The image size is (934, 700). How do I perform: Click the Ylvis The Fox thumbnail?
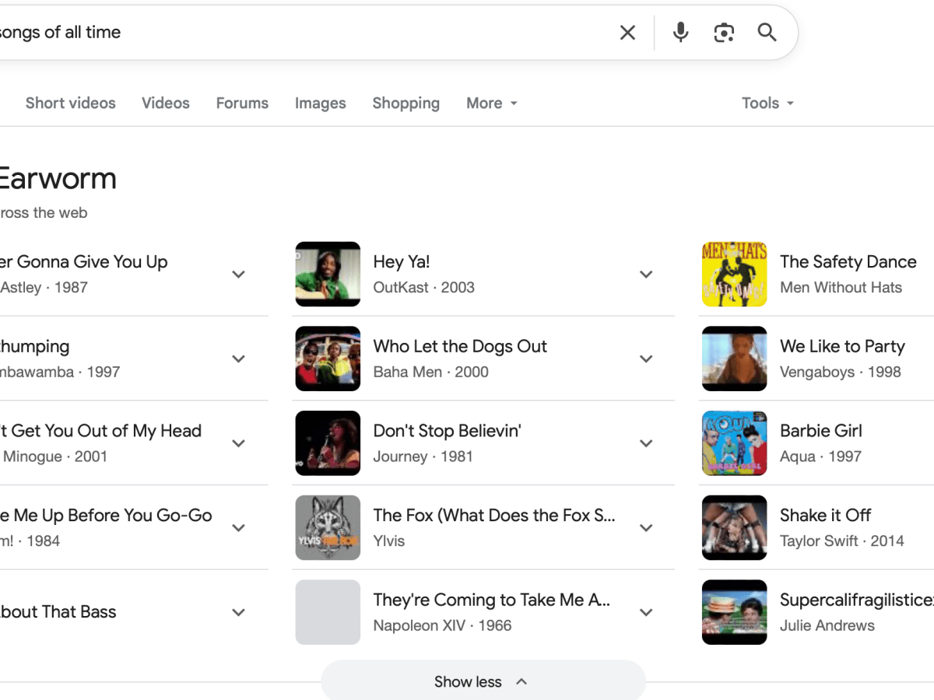pyautogui.click(x=328, y=527)
